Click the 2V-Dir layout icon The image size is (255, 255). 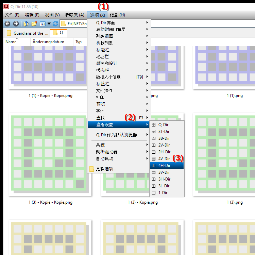[154, 145]
